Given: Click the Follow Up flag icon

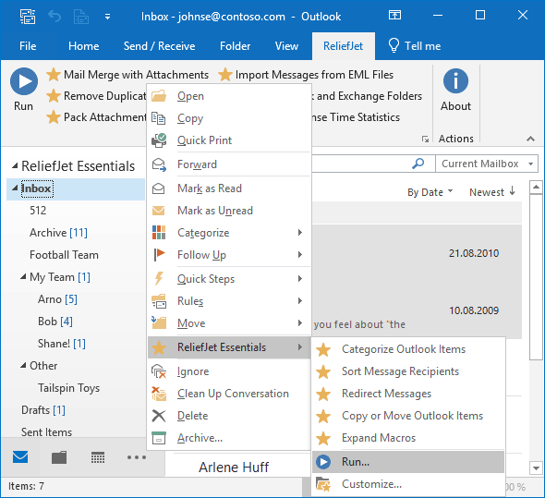Looking at the screenshot, I should (159, 255).
